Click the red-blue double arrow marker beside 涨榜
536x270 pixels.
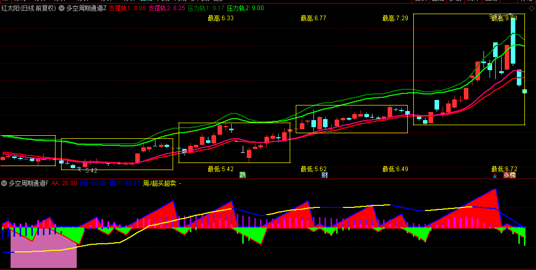[x=495, y=176]
